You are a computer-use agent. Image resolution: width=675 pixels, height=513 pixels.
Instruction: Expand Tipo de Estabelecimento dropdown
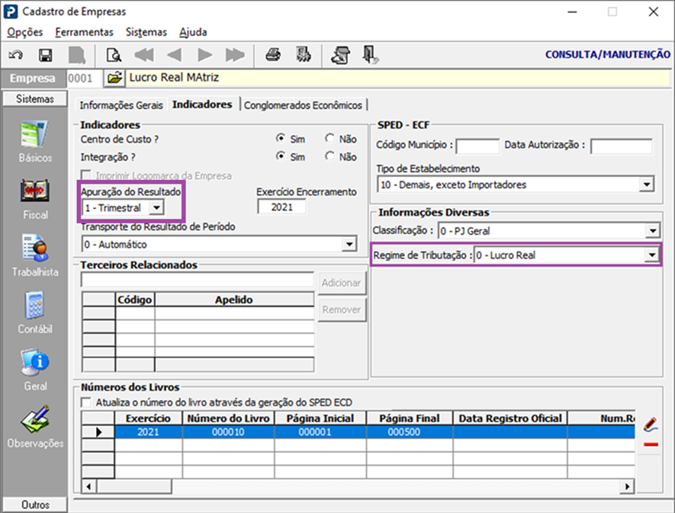point(646,184)
